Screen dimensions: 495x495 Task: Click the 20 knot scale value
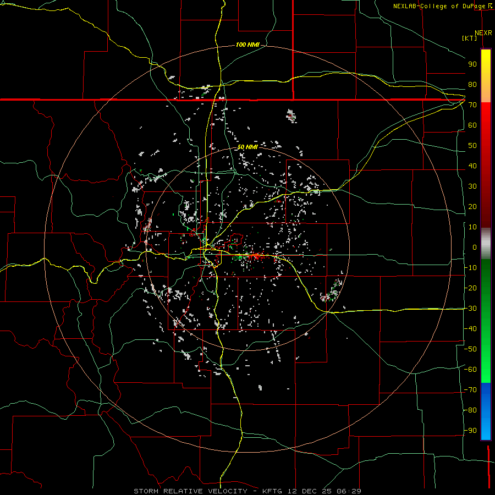[x=472, y=207]
